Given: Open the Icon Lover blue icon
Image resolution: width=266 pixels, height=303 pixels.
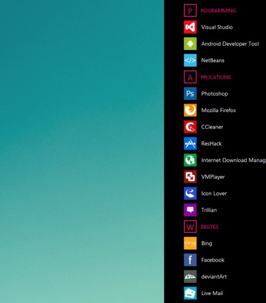Looking at the screenshot, I should [x=190, y=193].
